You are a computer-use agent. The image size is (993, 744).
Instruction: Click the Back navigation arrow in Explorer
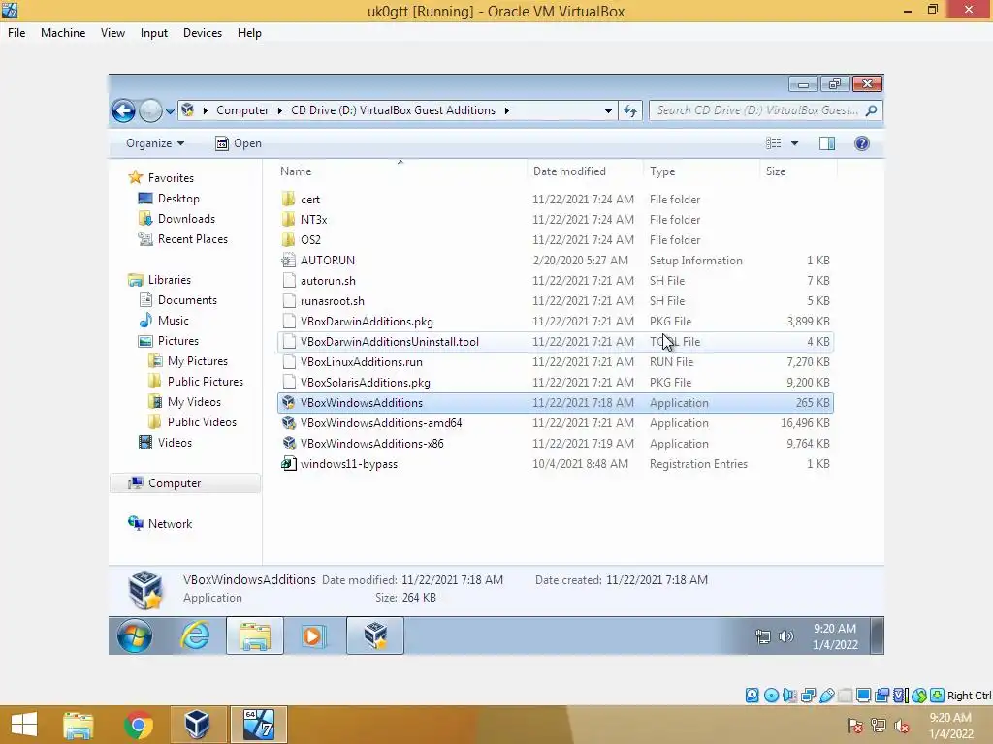[123, 110]
